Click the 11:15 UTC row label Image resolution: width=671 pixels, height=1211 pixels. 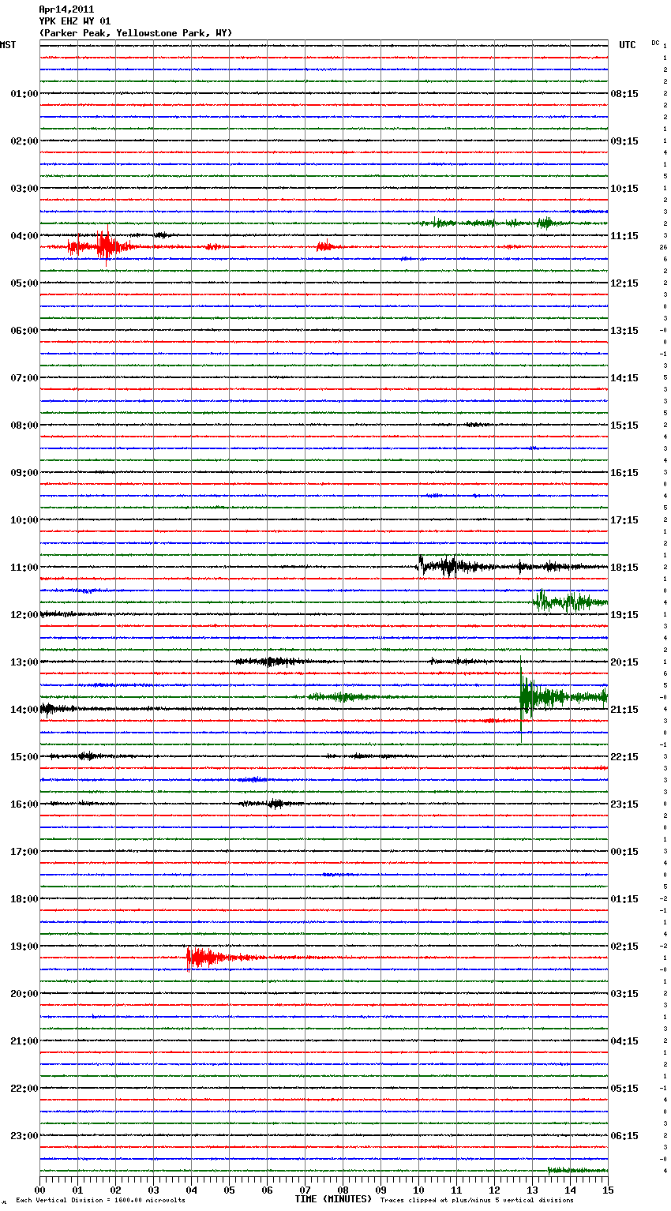click(624, 236)
